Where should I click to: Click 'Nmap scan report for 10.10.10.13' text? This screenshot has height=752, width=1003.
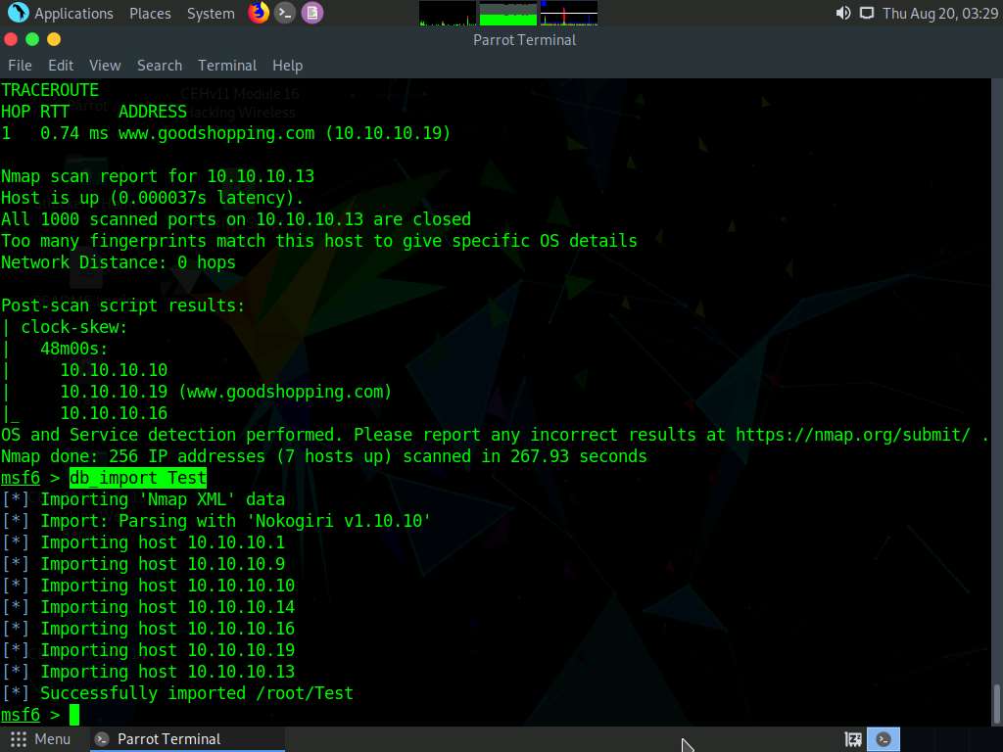[x=158, y=176]
